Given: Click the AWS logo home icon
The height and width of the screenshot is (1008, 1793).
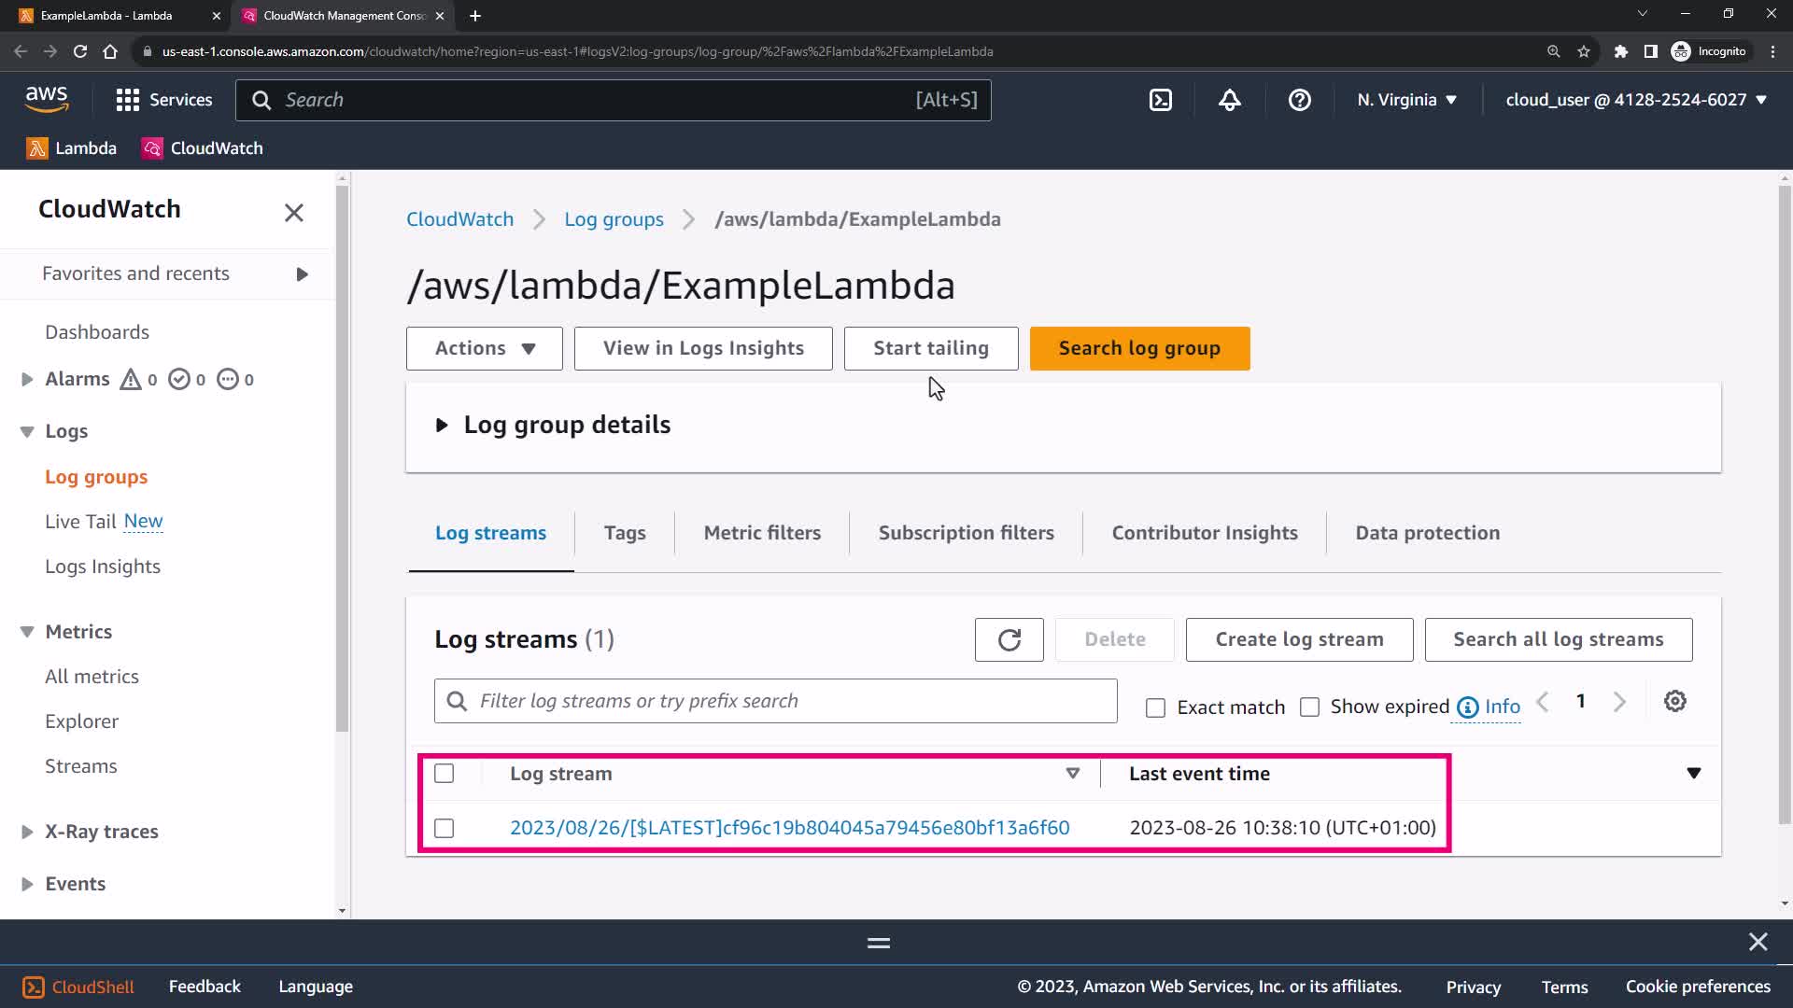Looking at the screenshot, I should point(47,98).
